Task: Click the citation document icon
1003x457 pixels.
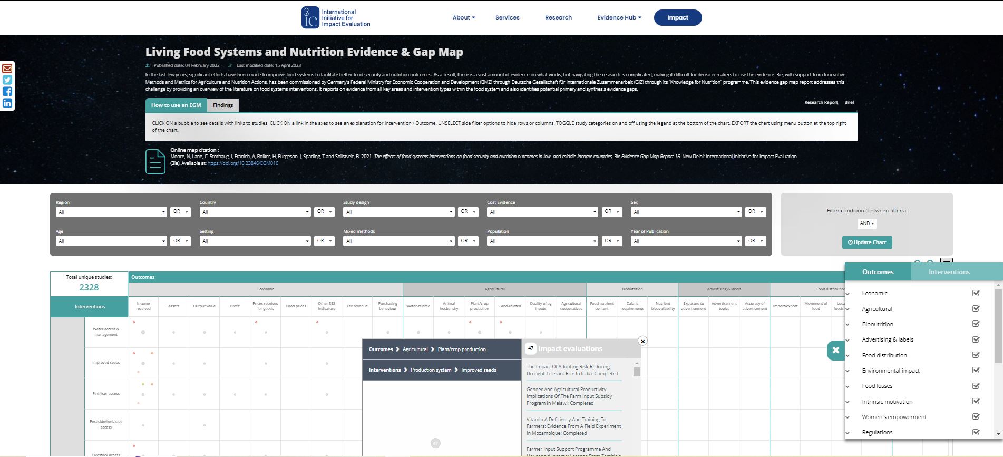Action: tap(155, 161)
